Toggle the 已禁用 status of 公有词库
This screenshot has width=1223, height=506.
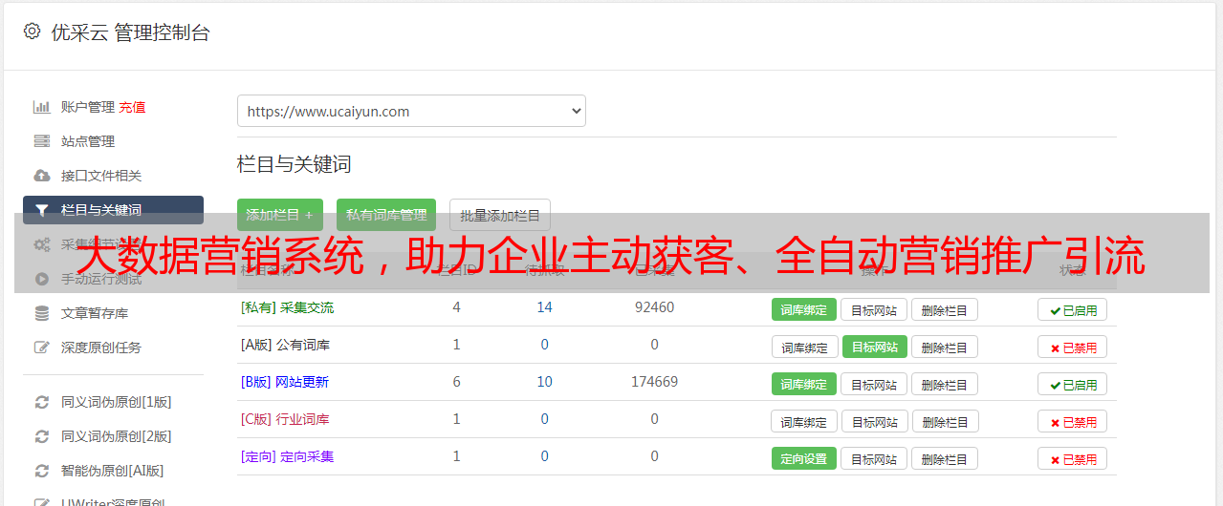point(1073,347)
